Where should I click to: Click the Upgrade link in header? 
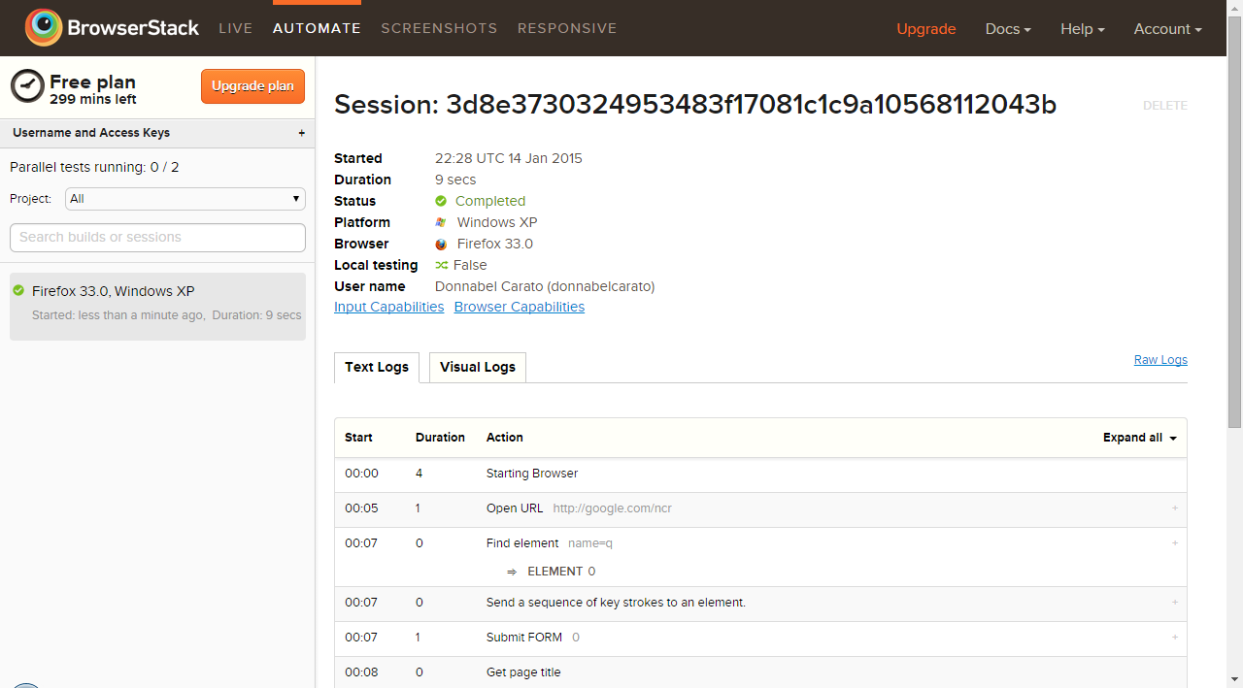point(926,29)
